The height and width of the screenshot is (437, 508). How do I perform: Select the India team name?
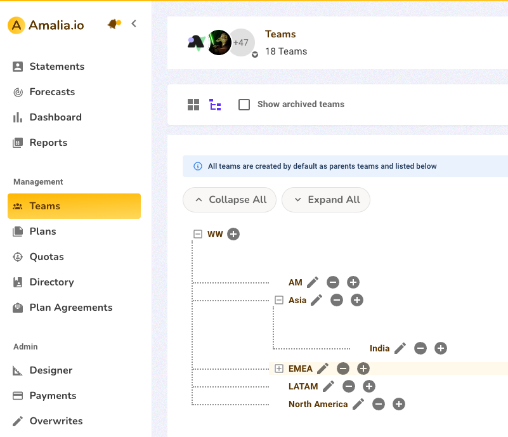380,349
